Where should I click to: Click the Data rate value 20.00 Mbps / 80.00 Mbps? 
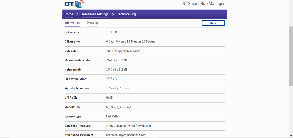[123, 51]
